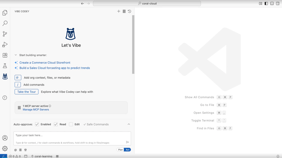Screen dimensions: 282x158
Task: Go back with the left arrow
Action: click(x=82, y=4)
